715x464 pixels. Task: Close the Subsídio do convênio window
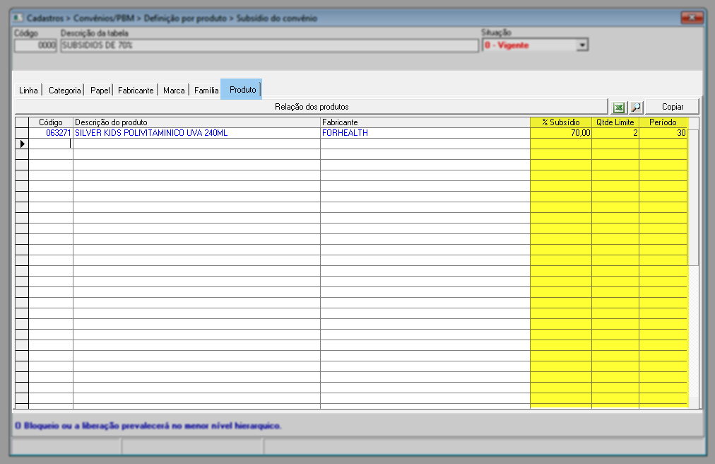coord(692,18)
